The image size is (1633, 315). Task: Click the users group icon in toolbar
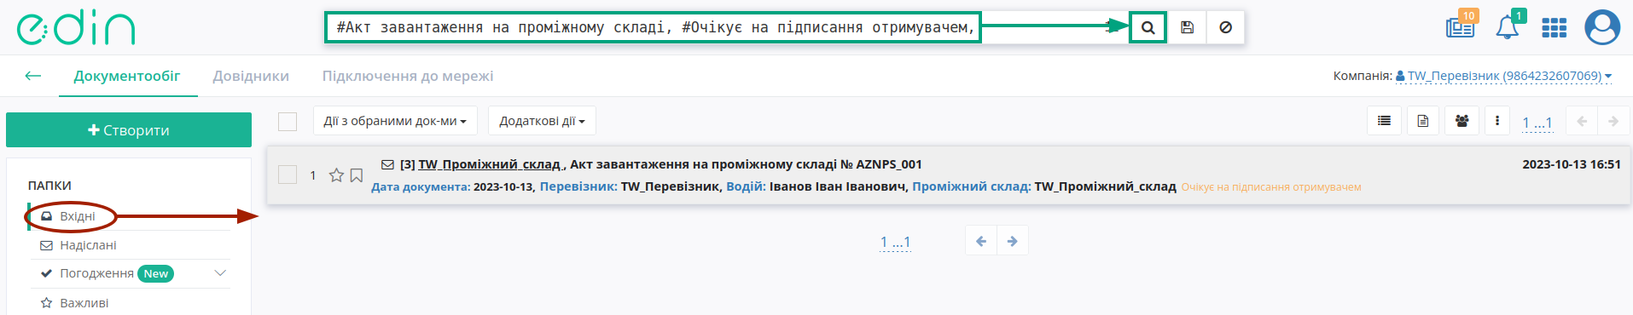[1462, 121]
